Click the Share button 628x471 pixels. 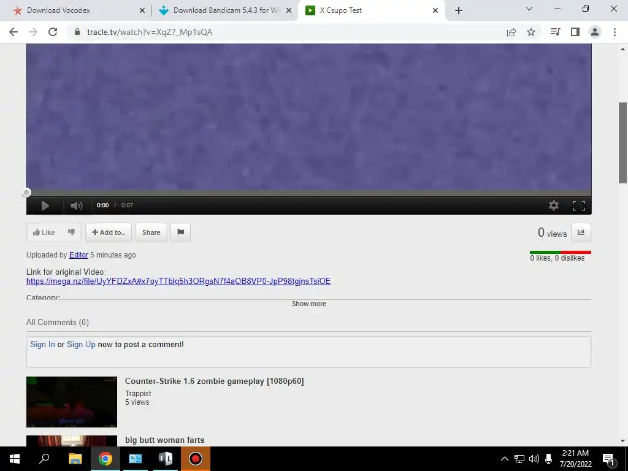click(x=151, y=232)
